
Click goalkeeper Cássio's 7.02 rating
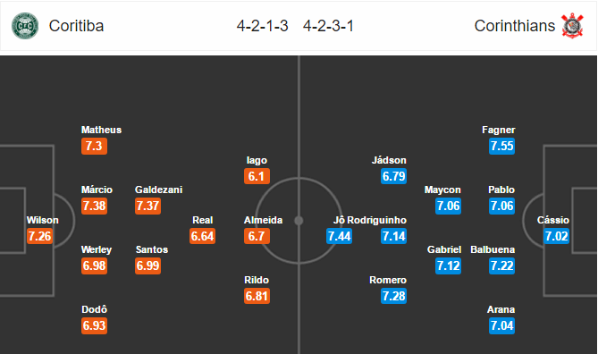click(x=556, y=236)
